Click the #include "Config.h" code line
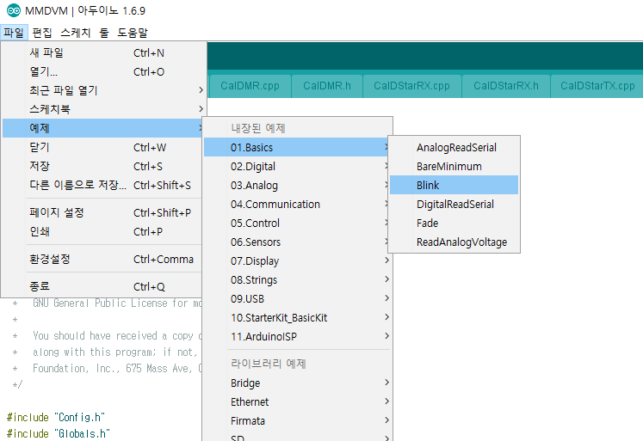Image resolution: width=643 pixels, height=441 pixels. 56,417
